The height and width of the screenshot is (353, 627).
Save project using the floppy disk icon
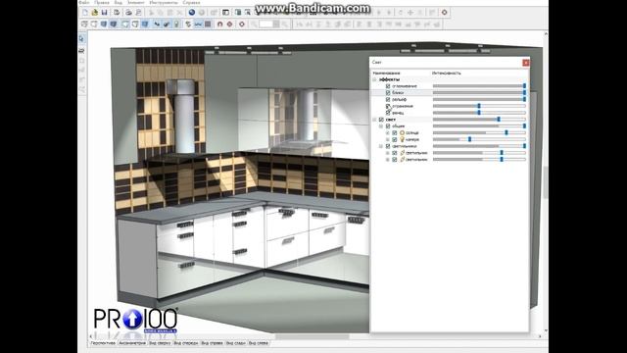(x=105, y=13)
